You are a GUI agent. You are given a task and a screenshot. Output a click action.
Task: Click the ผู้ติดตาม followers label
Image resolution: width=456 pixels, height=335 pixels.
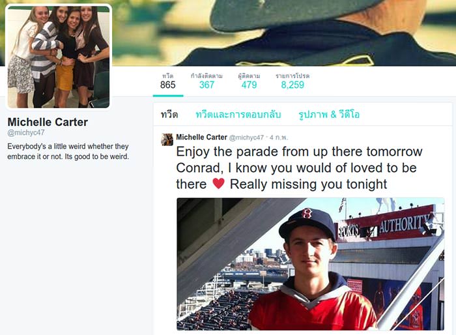249,76
